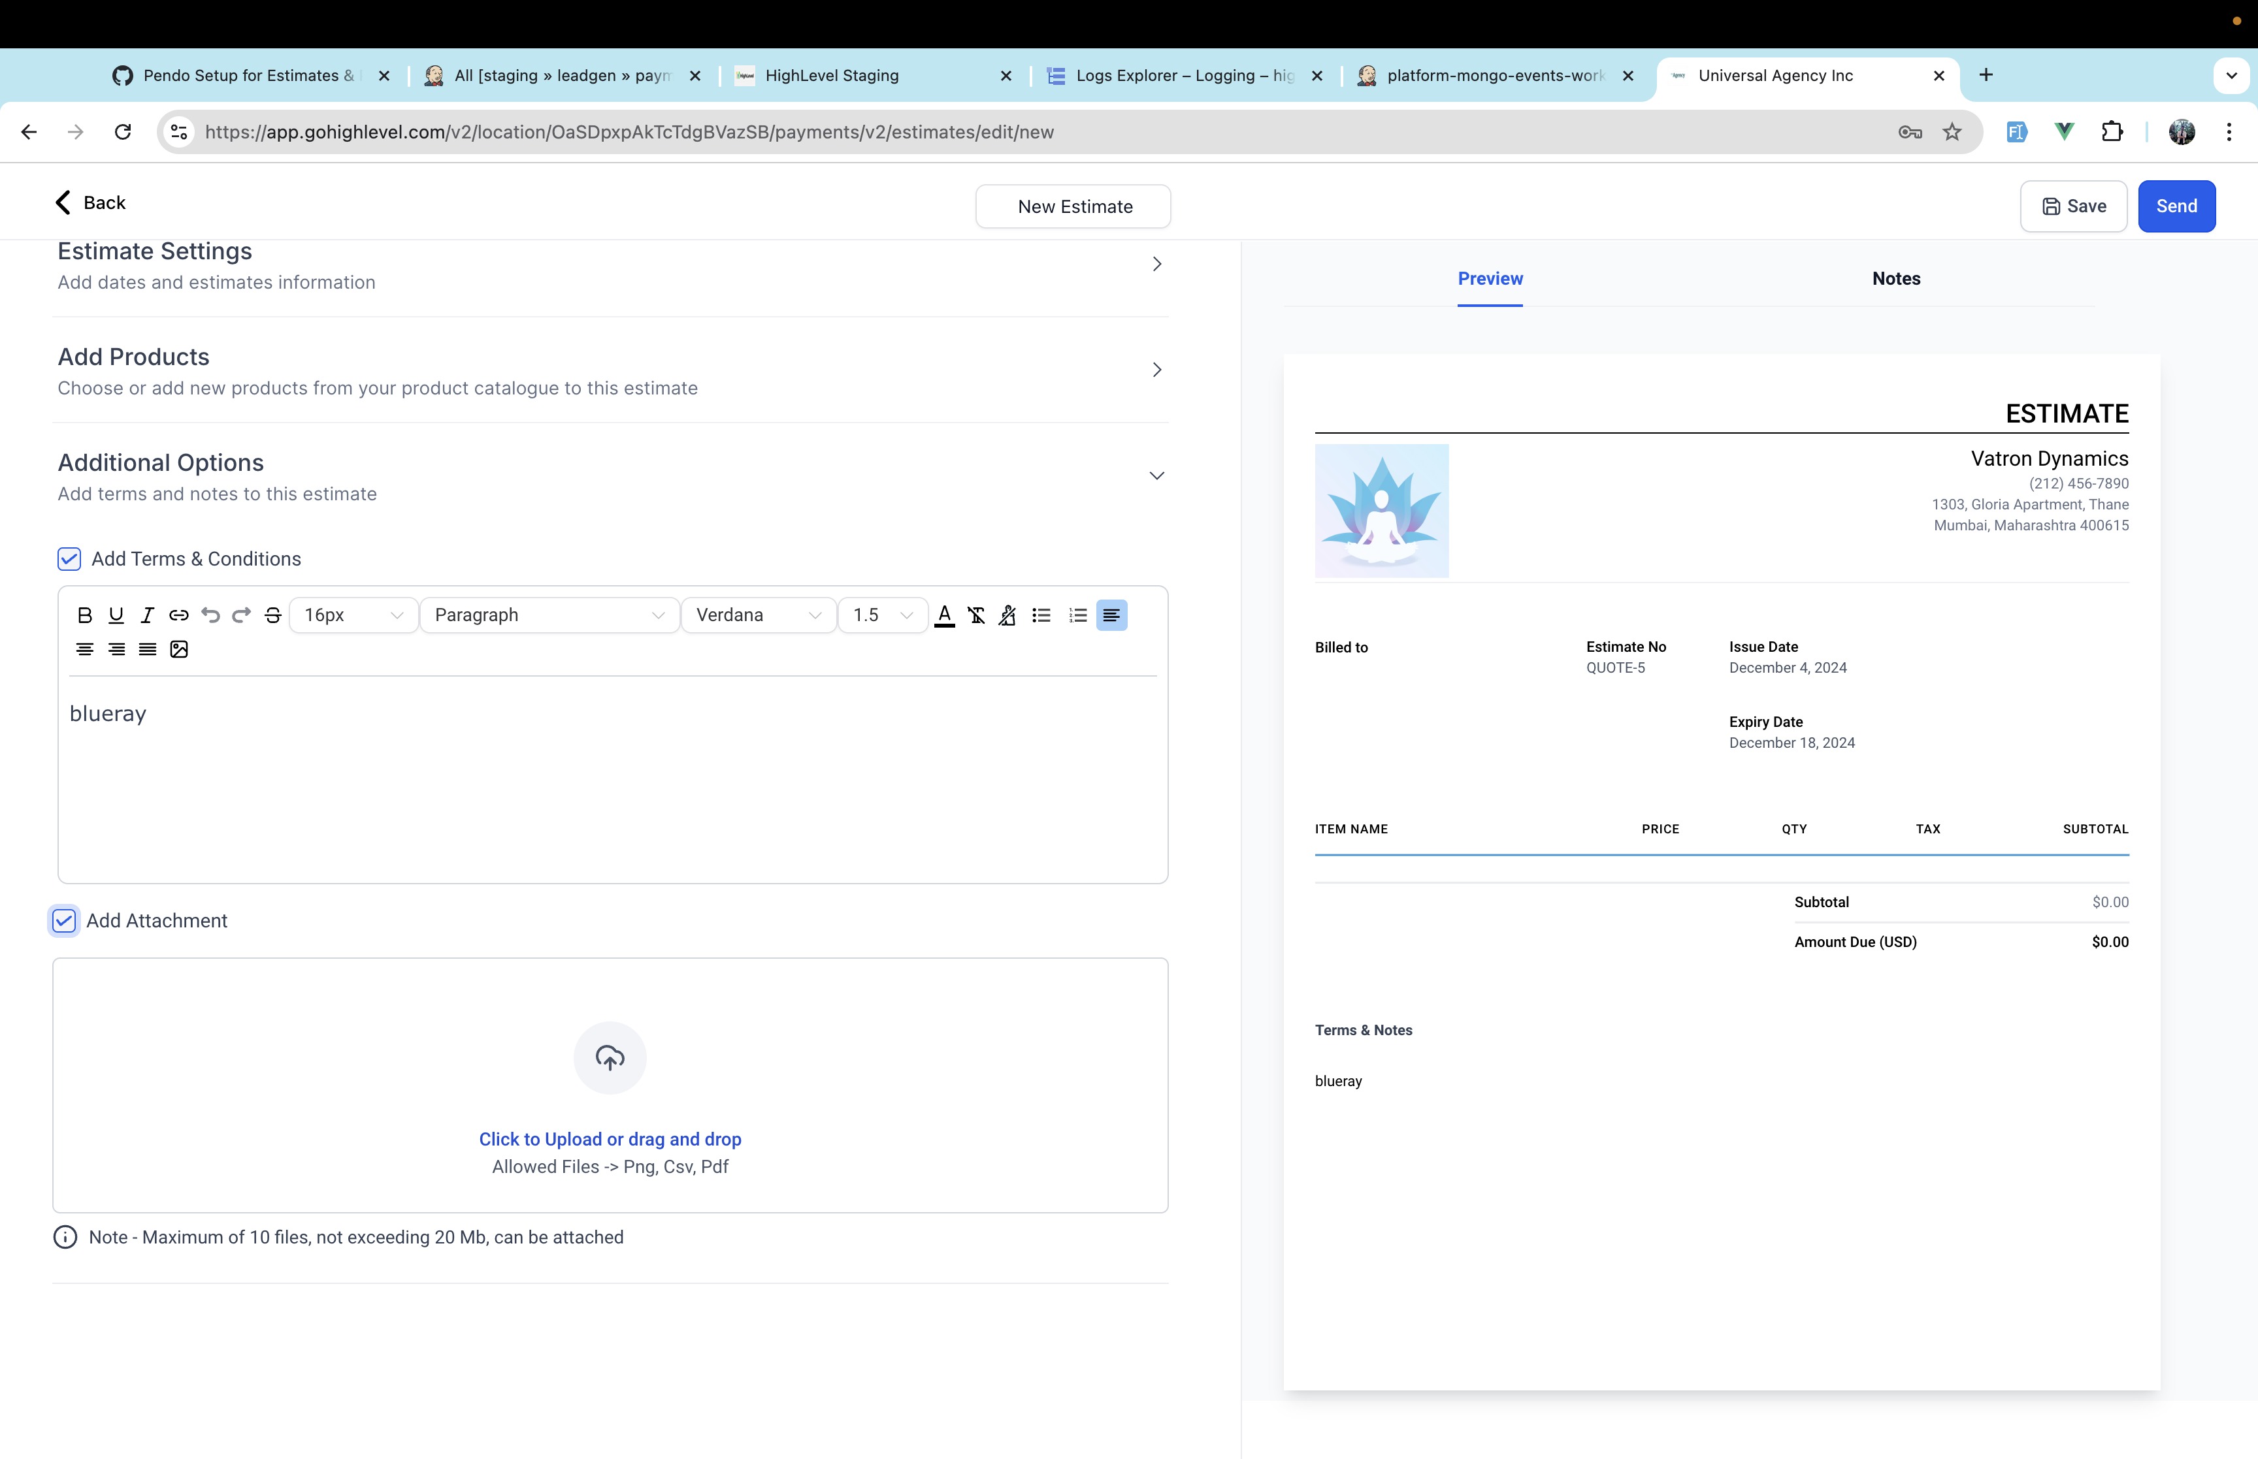Click the browser reload icon
The width and height of the screenshot is (2258, 1459).
[x=122, y=132]
